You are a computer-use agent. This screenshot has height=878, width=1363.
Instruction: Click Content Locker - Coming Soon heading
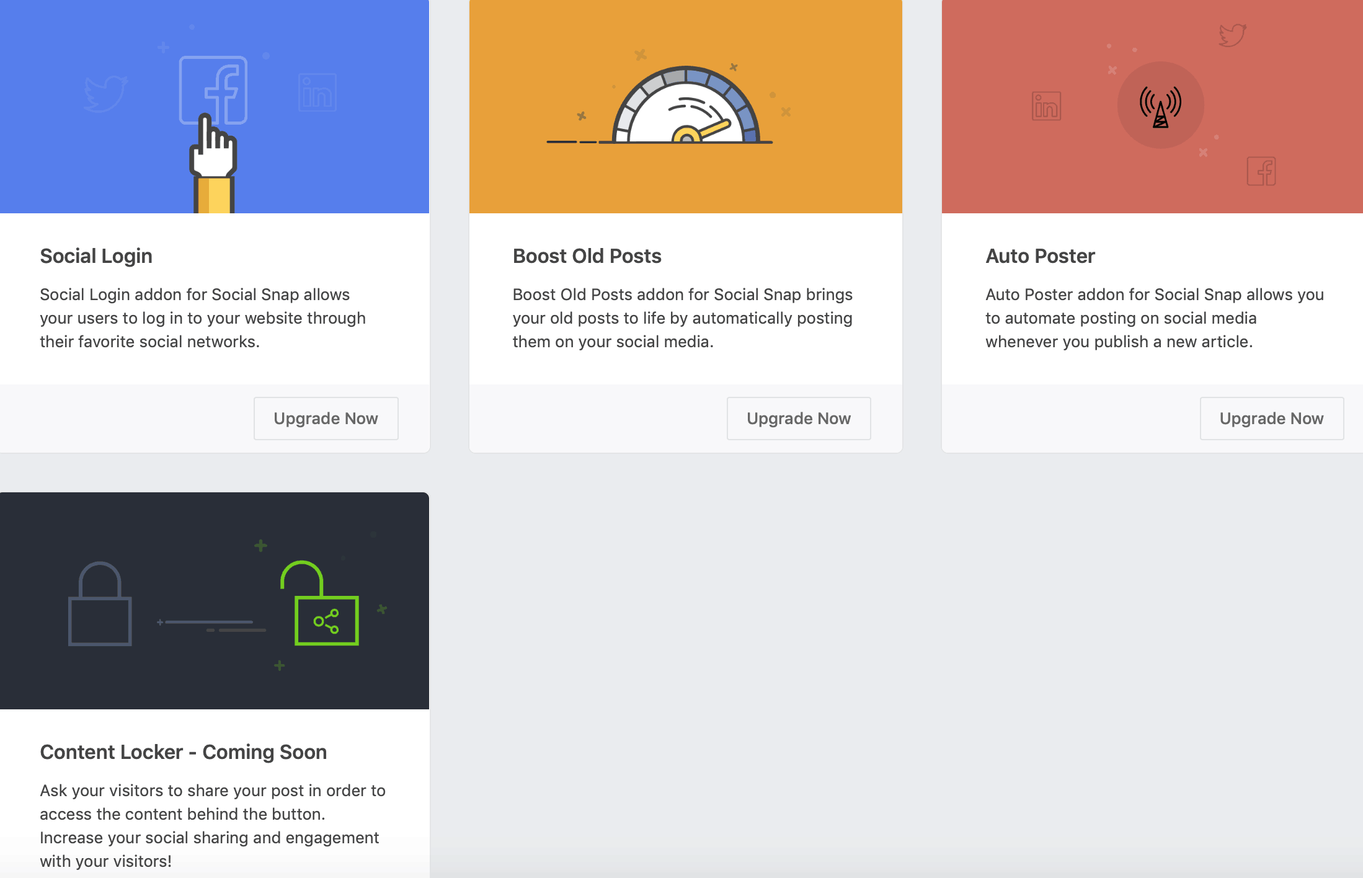click(x=183, y=752)
